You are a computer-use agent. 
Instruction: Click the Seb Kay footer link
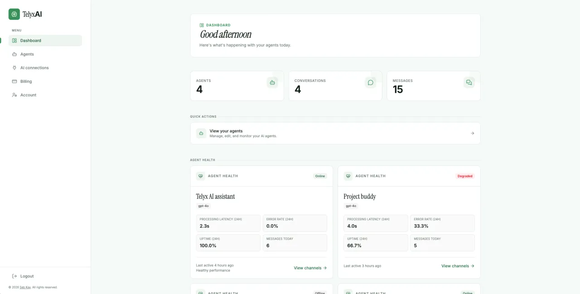[x=25, y=287]
